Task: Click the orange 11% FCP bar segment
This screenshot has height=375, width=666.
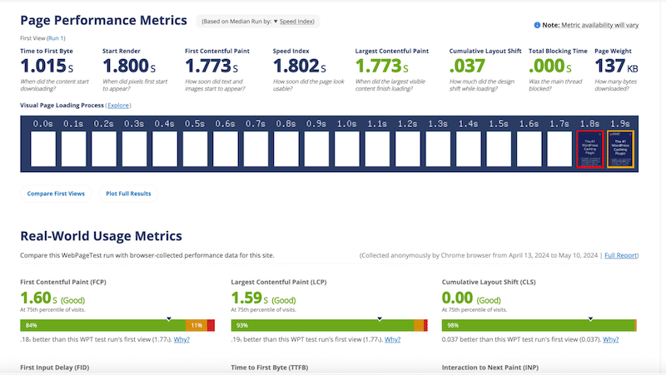Action: click(196, 325)
